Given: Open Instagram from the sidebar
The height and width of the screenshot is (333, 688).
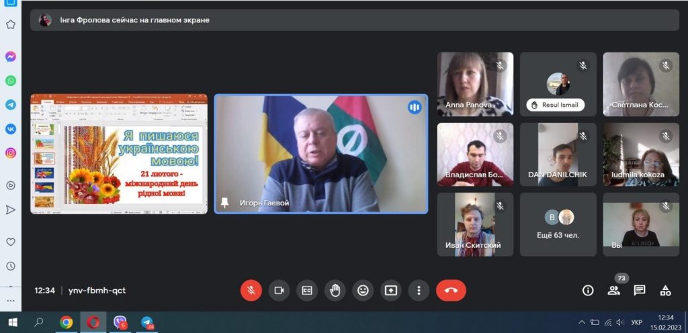Looking at the screenshot, I should (11, 153).
